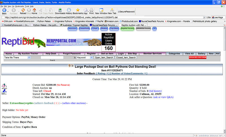Open the Home page icon
Screen dimensions: 226x137
click(x=34, y=10)
